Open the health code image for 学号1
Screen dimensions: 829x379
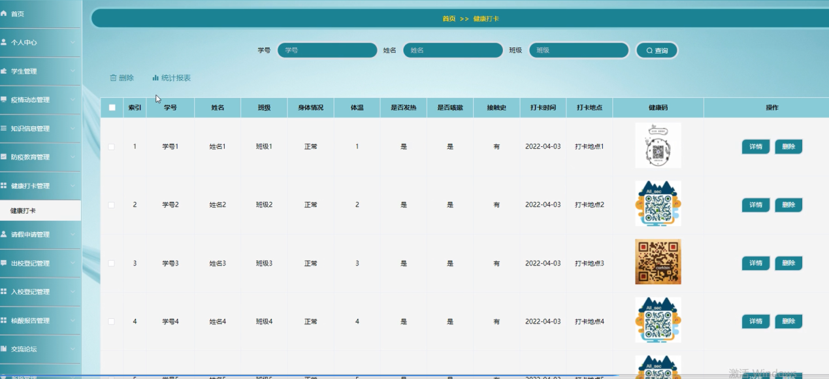click(658, 145)
